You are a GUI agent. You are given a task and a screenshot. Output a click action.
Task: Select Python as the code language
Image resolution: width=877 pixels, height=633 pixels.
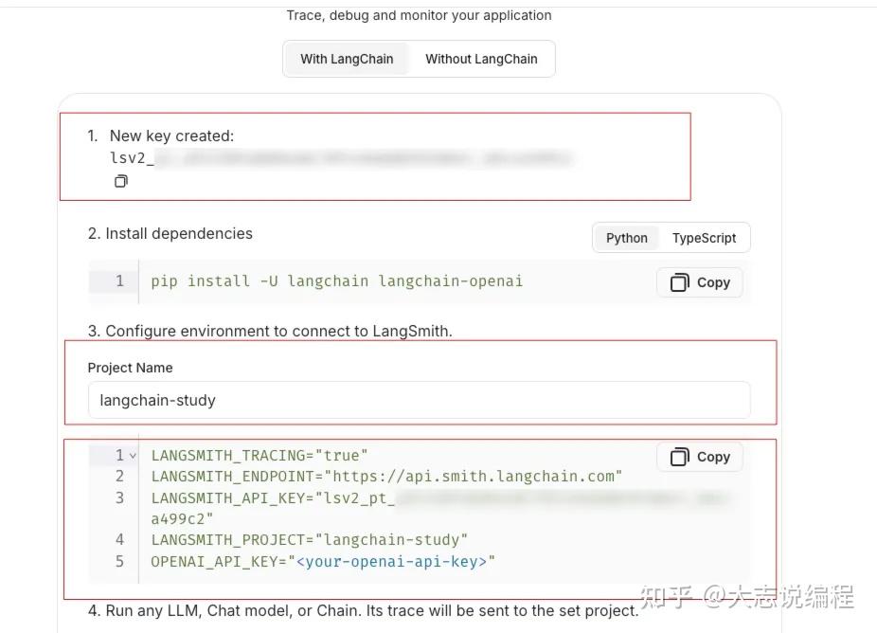pos(627,238)
